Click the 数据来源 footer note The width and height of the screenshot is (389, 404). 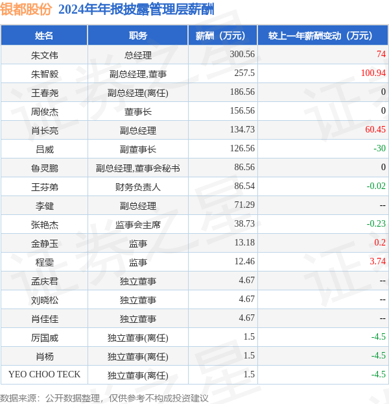click(x=104, y=398)
